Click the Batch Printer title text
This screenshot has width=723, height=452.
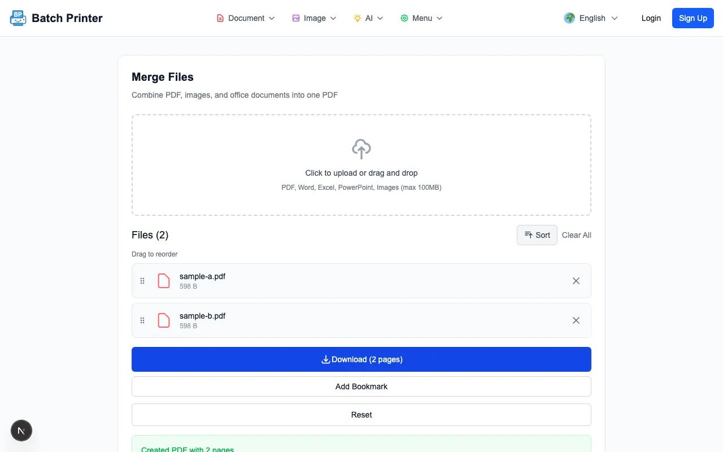(x=67, y=18)
